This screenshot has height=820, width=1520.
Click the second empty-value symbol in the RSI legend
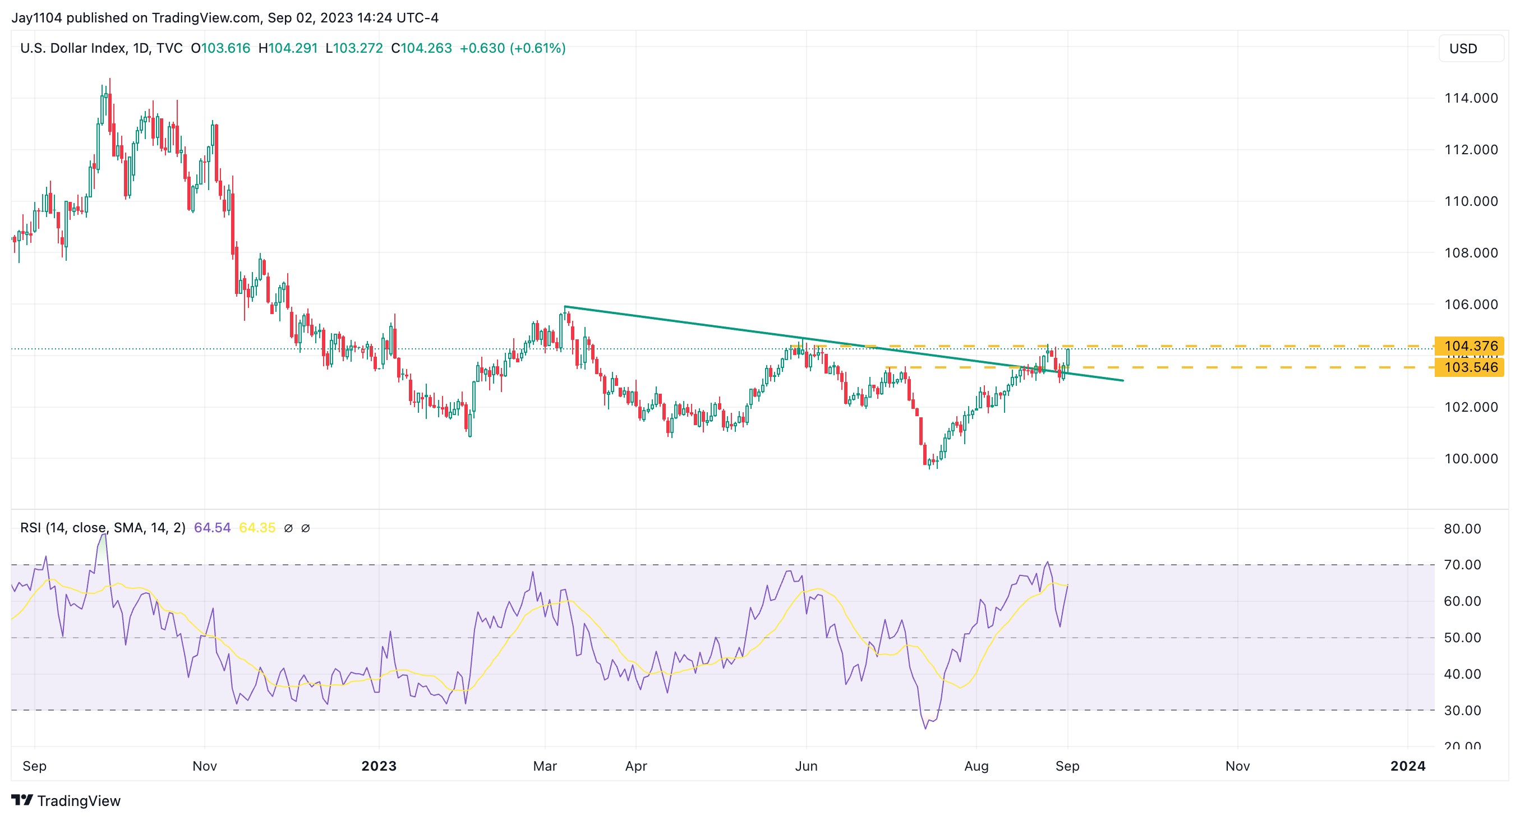click(306, 528)
